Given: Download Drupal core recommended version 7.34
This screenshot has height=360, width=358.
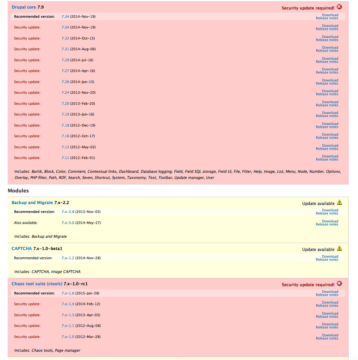Looking at the screenshot, I should [330, 15].
